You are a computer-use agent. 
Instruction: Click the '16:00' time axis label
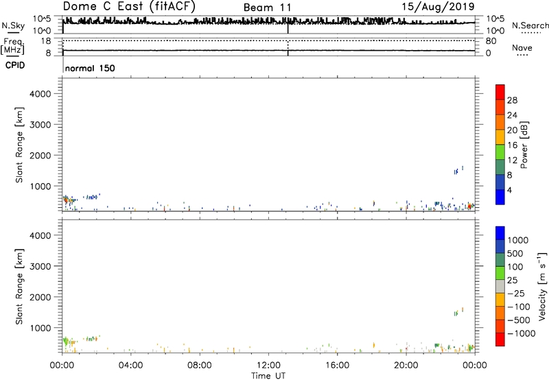coord(337,366)
